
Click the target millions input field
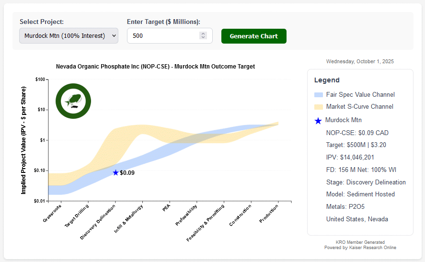coord(170,36)
